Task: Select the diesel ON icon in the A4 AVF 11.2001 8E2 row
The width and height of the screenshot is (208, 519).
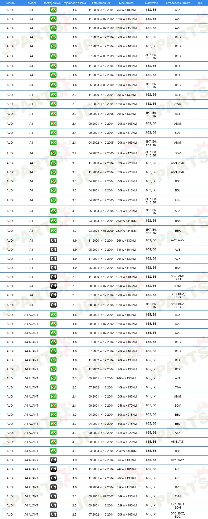Action: pyautogui.click(x=53, y=259)
